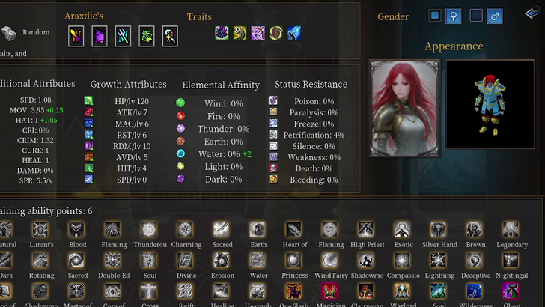
Task: Click the golden spiral trait icon
Action: click(x=276, y=33)
